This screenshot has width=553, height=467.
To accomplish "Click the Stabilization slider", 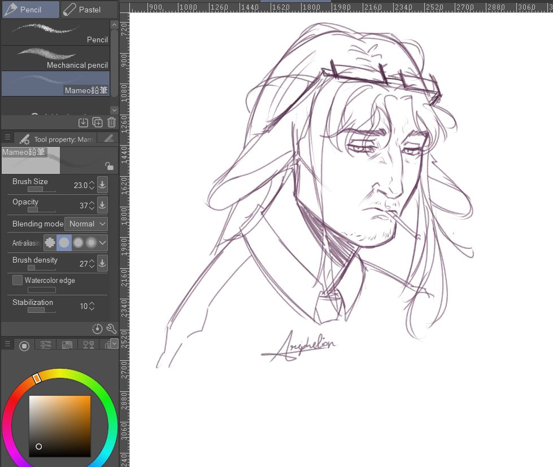I will 42,310.
